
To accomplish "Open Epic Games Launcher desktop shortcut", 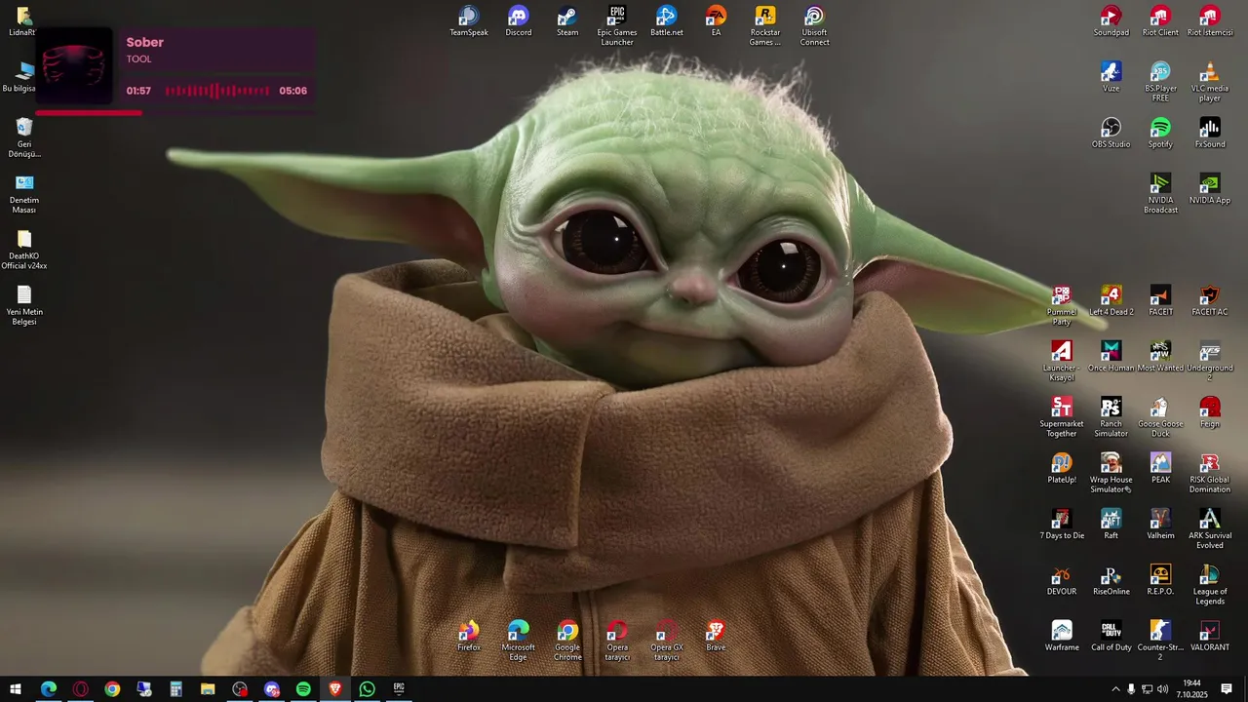I will tap(617, 25).
